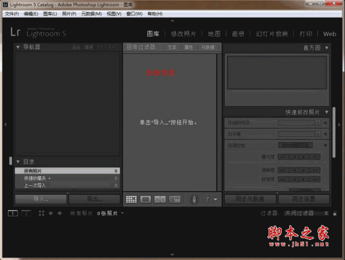Click the main window display button 1

tap(13, 214)
